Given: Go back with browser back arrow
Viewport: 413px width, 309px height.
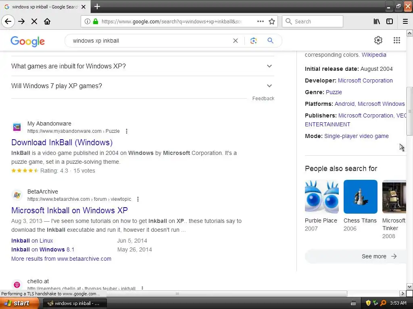Looking at the screenshot, I should 8,22.
